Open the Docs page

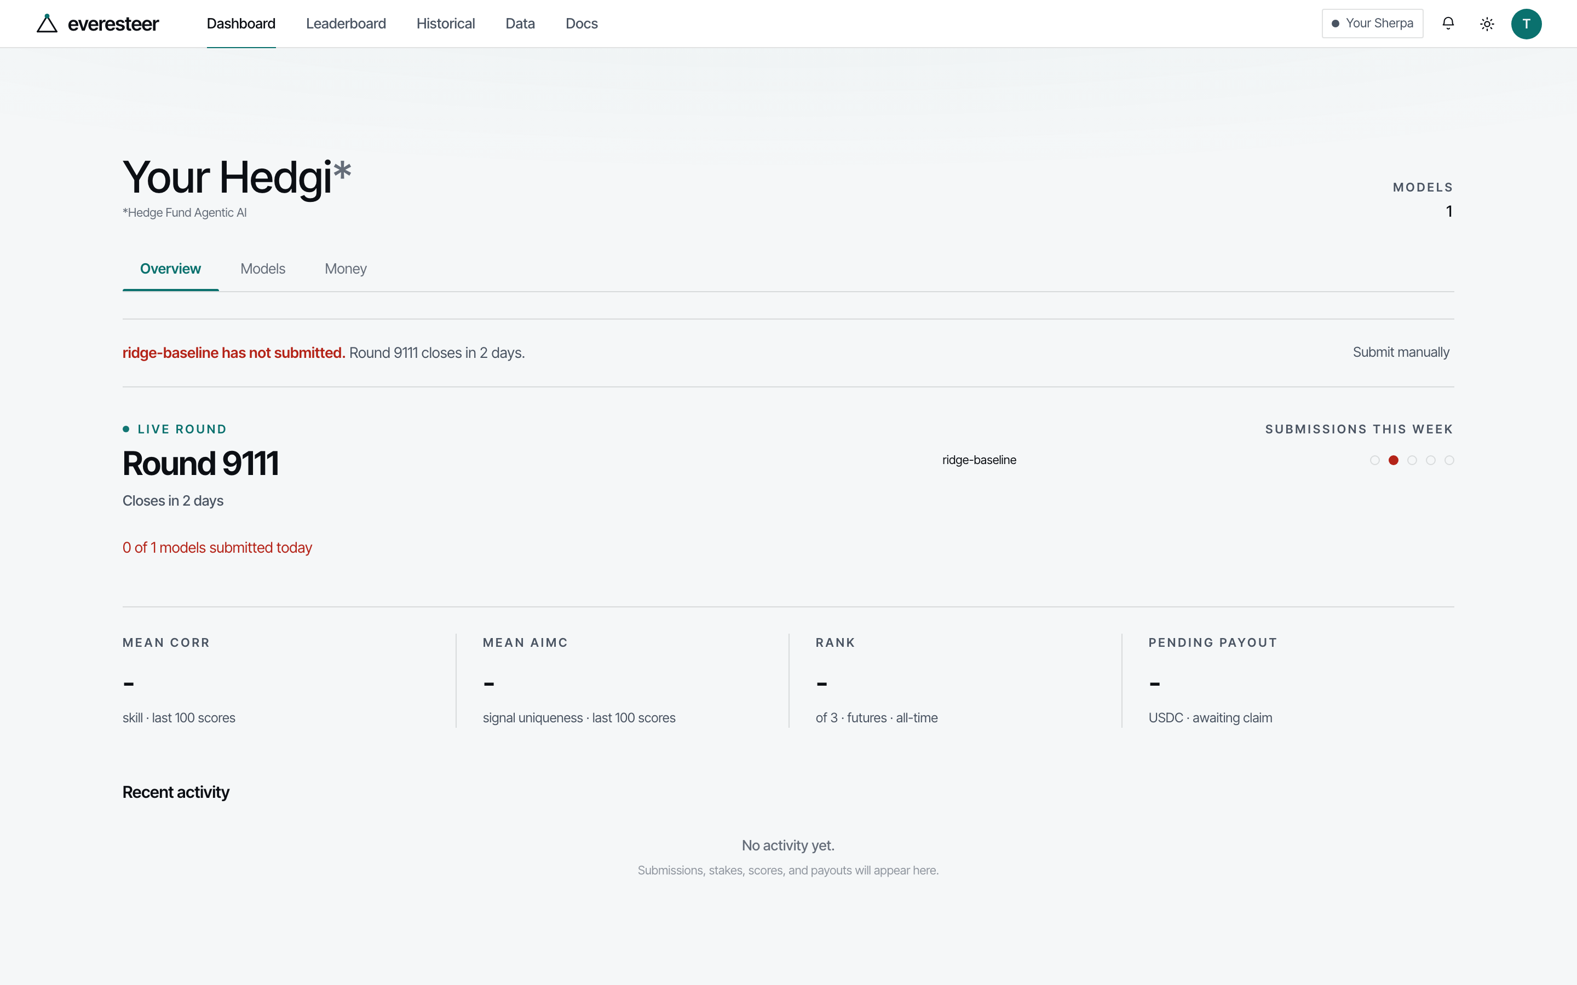pyautogui.click(x=582, y=24)
